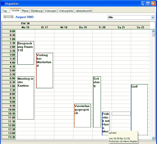Select the Golf appointment on Sunday
This screenshot has height=144, width=157.
coord(139,110)
